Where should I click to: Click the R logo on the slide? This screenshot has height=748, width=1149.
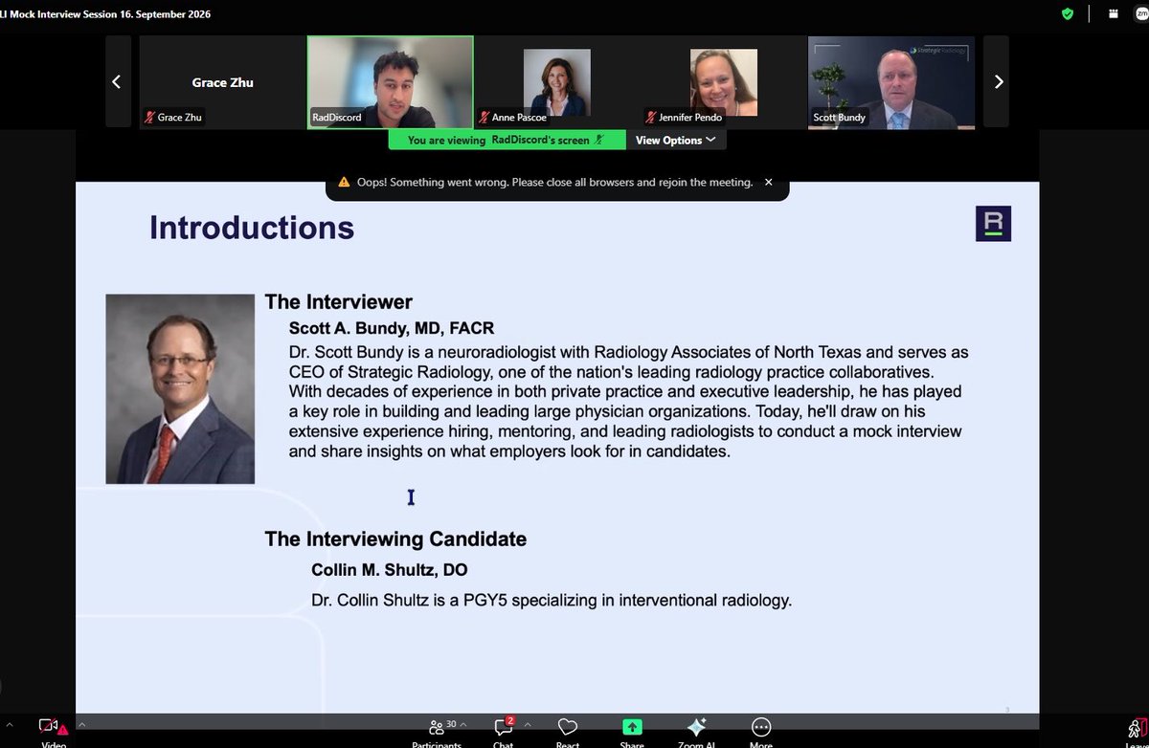[993, 223]
